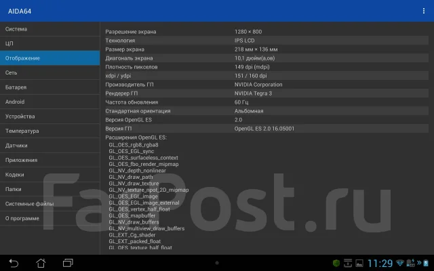Tap the 151 / 160 dpi value
This screenshot has width=434, height=271.
point(250,76)
